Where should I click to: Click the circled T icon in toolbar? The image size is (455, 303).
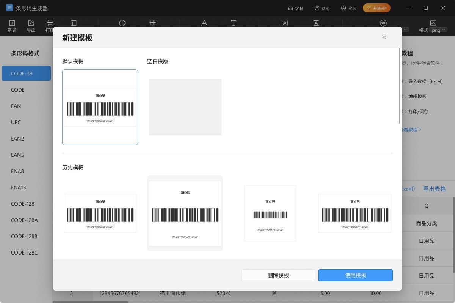point(122,23)
